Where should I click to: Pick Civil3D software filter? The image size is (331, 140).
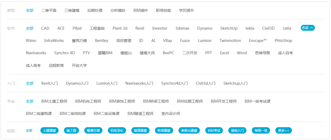[x=268, y=28]
